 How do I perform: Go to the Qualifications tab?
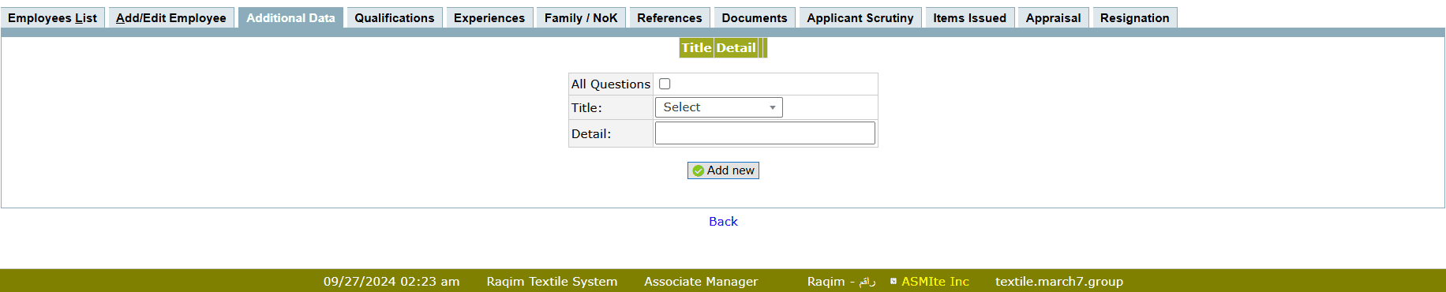coord(395,17)
